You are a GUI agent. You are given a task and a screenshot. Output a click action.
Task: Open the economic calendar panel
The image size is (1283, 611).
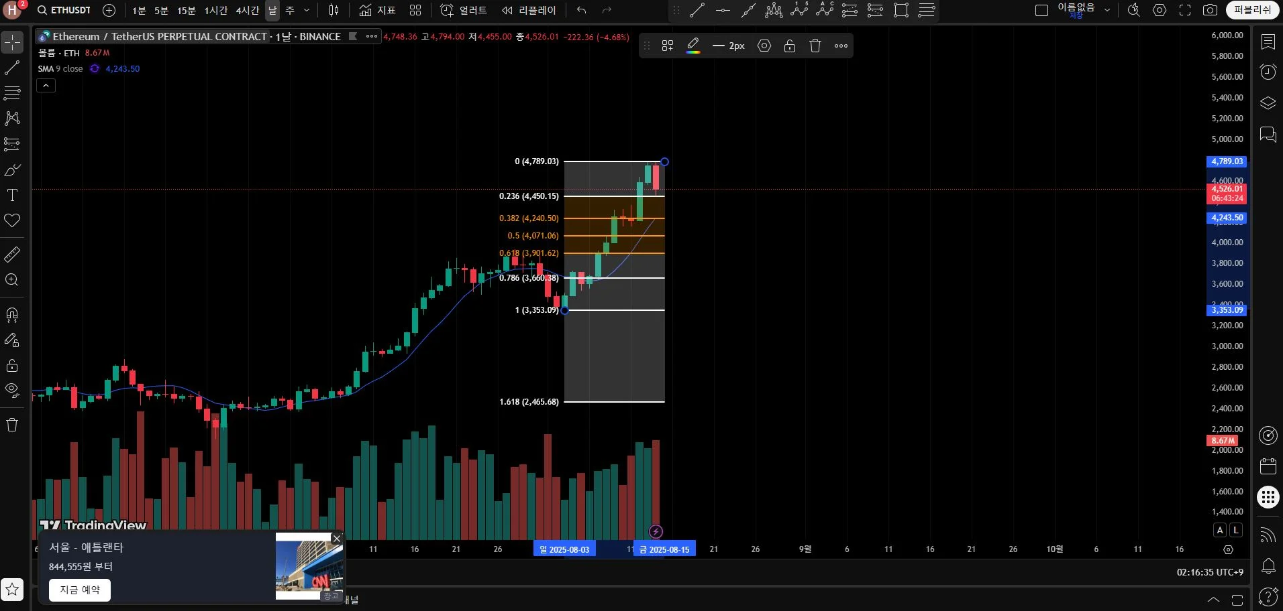(x=1268, y=466)
